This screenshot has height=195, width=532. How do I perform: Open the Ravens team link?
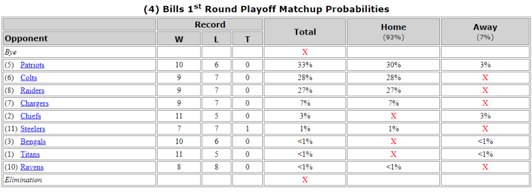coord(32,167)
